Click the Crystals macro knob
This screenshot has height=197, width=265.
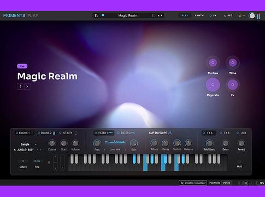tap(213, 85)
